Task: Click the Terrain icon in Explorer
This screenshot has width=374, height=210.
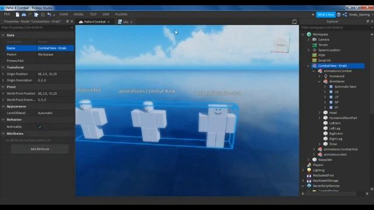Action: coord(314,45)
